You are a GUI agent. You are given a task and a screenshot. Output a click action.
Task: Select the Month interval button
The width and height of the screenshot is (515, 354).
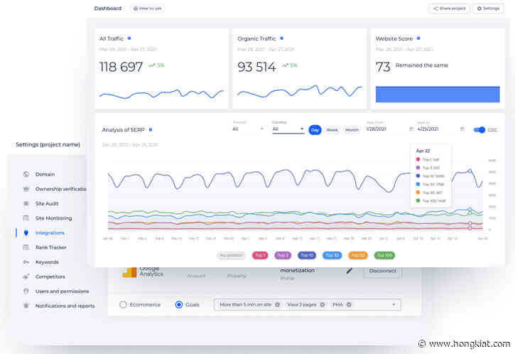[352, 130]
